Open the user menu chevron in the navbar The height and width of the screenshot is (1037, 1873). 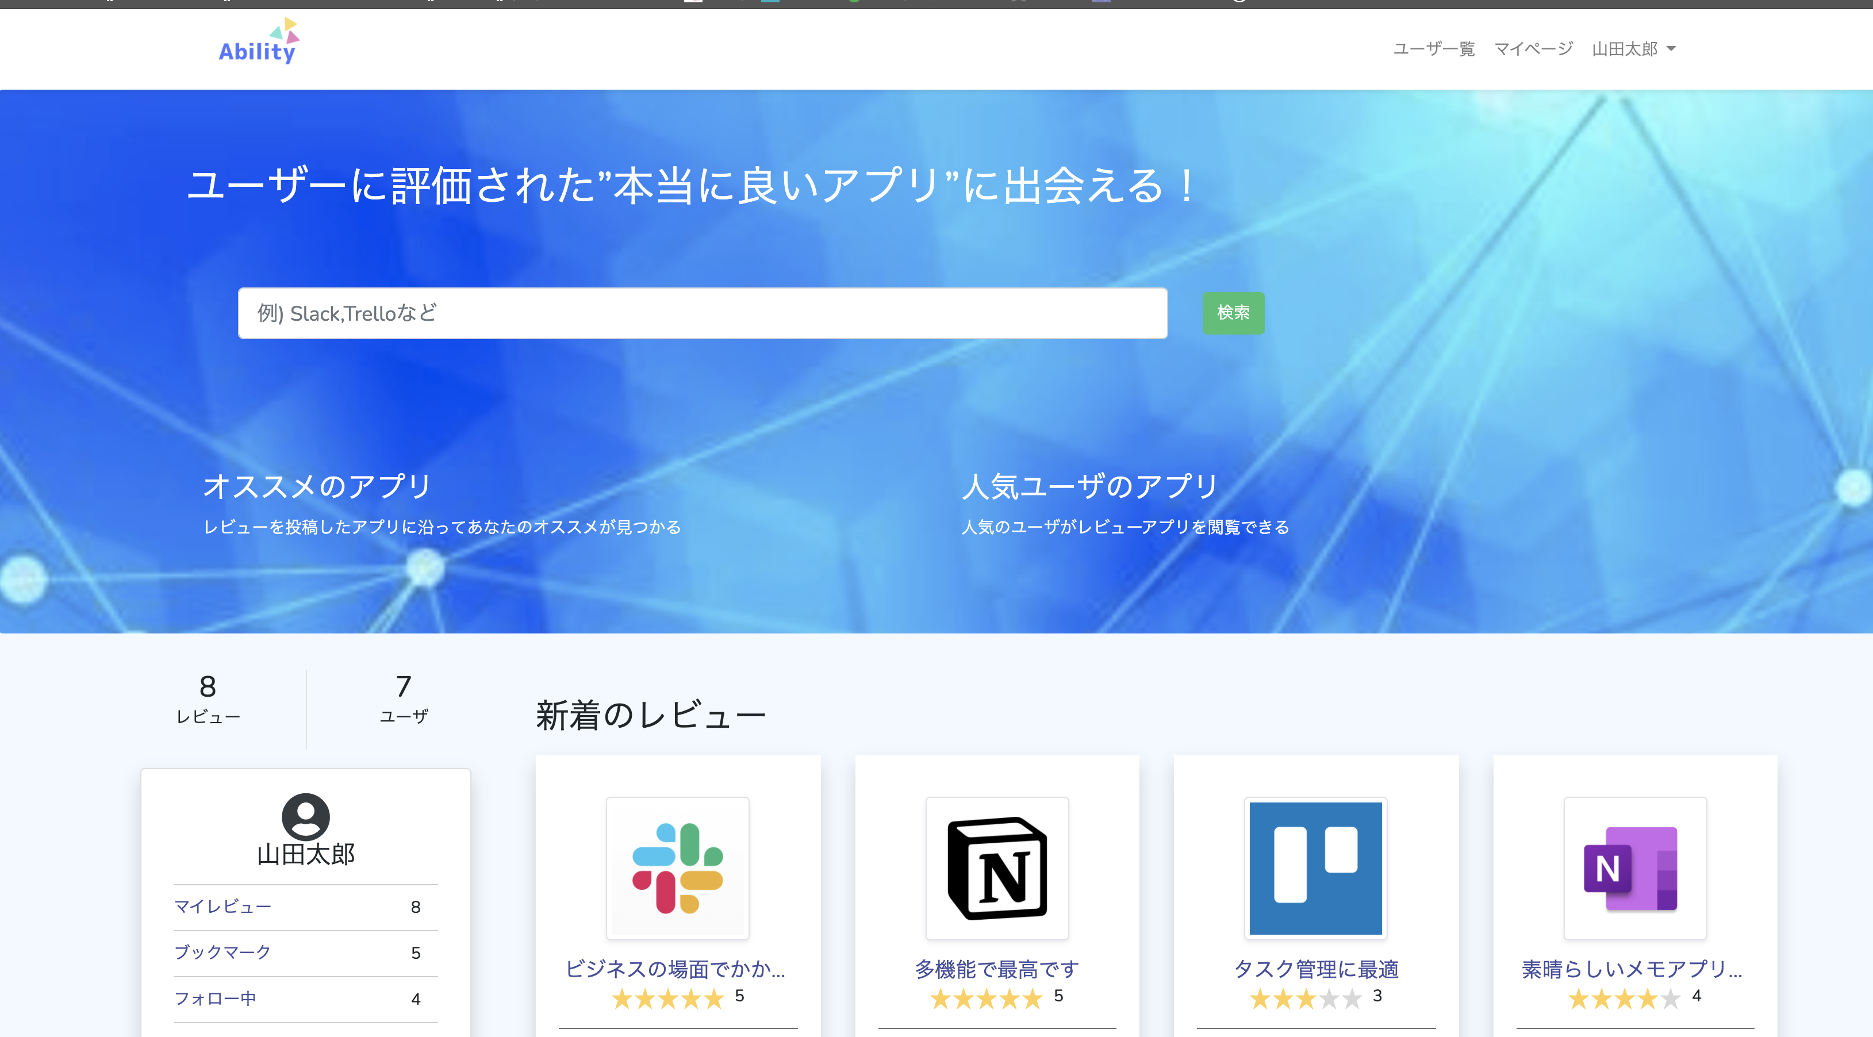[1672, 48]
